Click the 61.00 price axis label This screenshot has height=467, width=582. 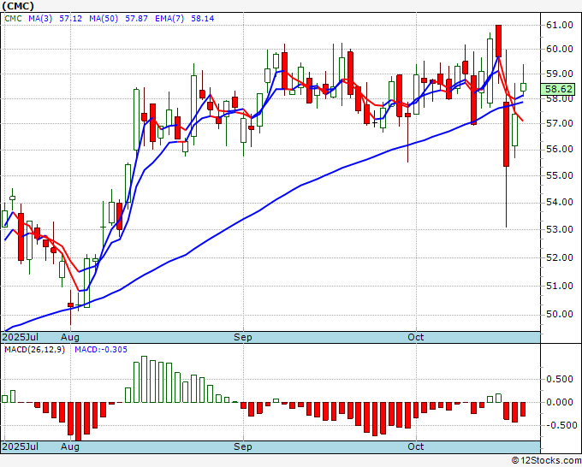pyautogui.click(x=560, y=25)
